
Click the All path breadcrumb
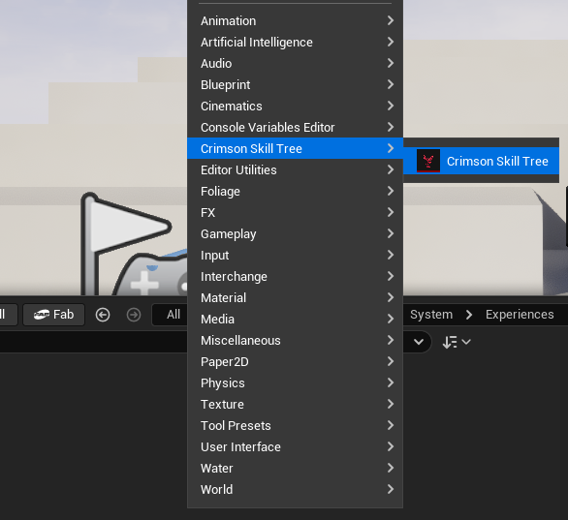[x=174, y=315]
